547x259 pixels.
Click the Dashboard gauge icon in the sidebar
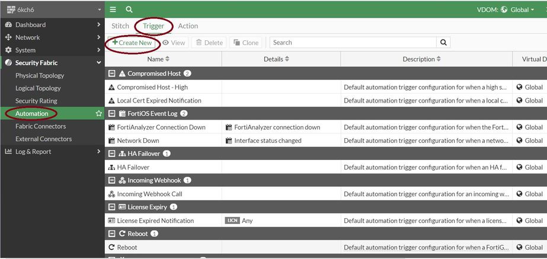[x=8, y=25]
